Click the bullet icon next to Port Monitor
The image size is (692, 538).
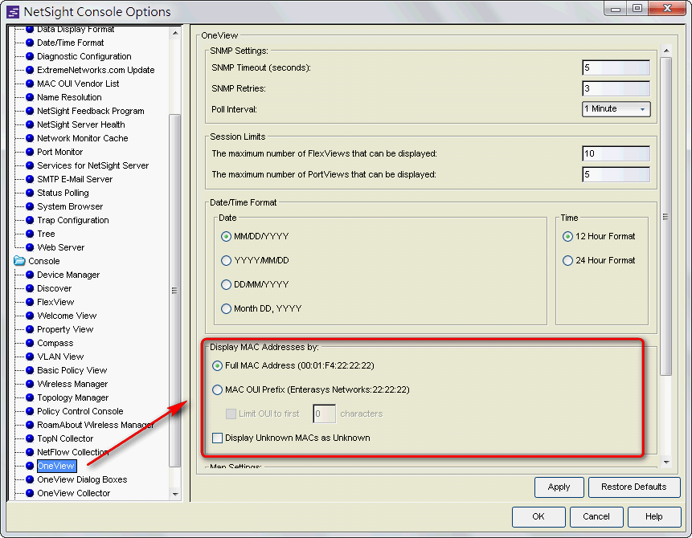pos(30,152)
